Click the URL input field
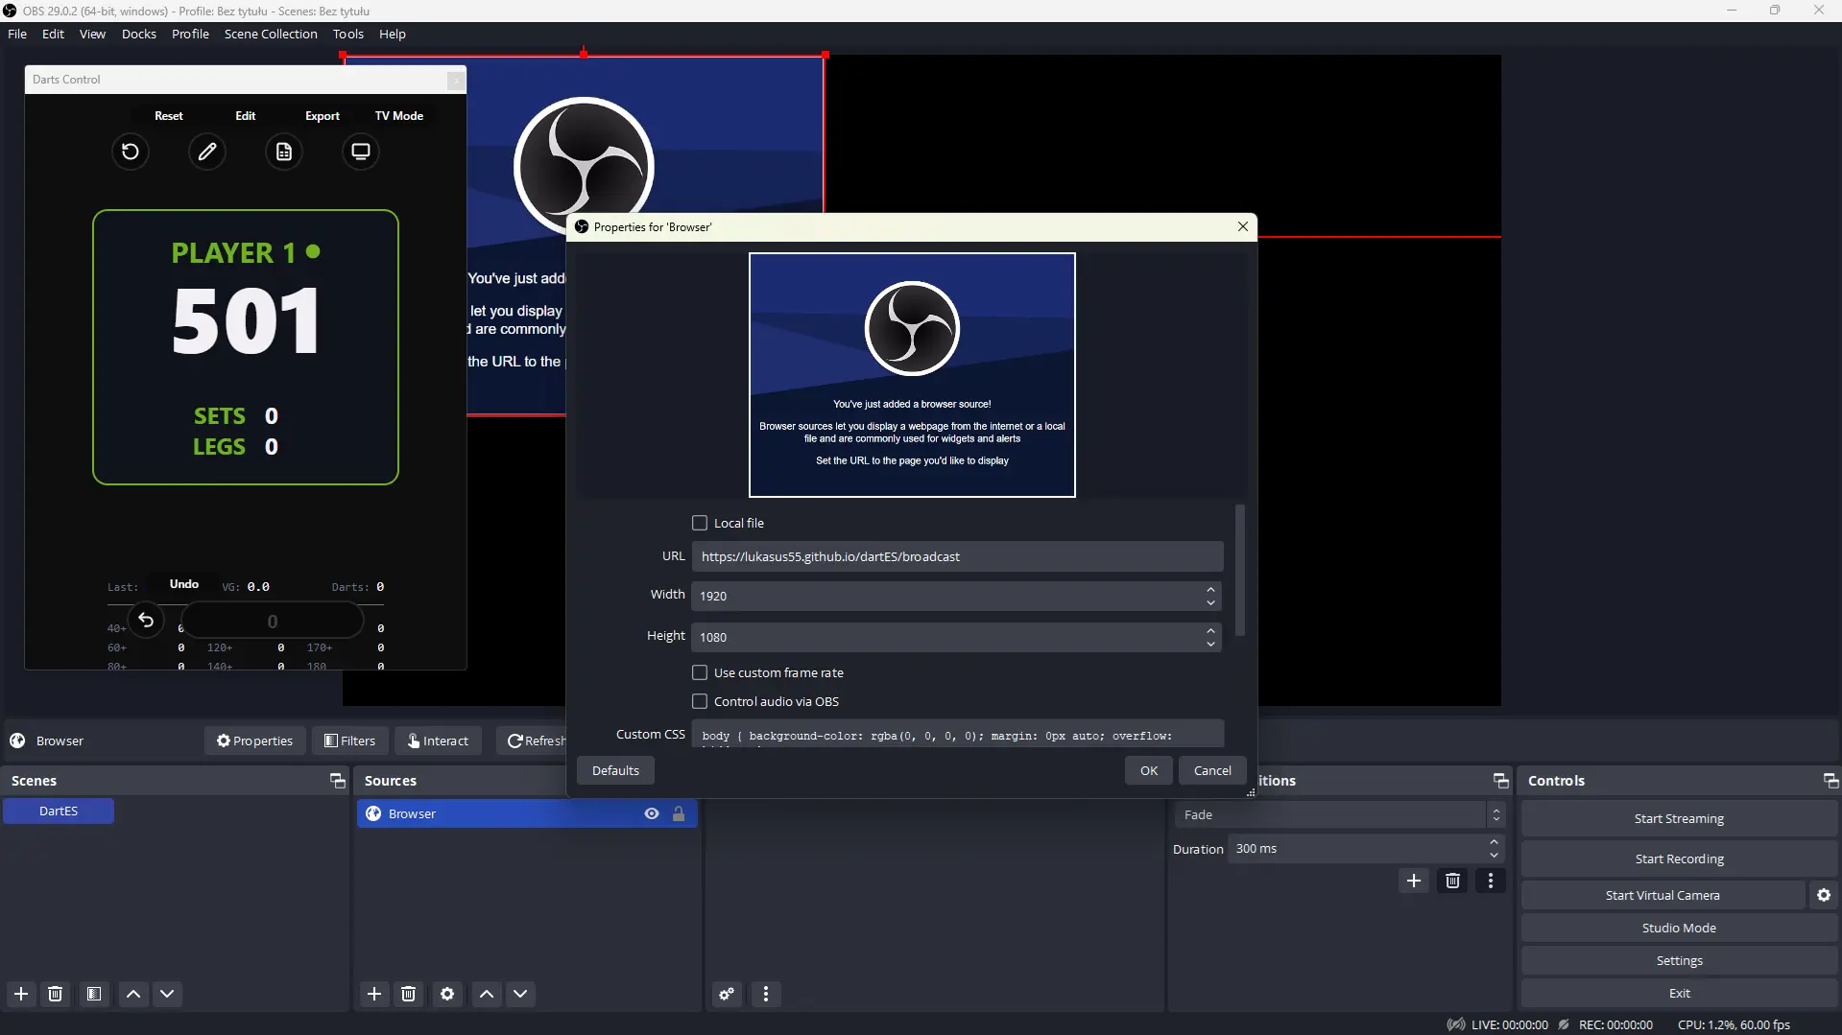 pyautogui.click(x=957, y=556)
